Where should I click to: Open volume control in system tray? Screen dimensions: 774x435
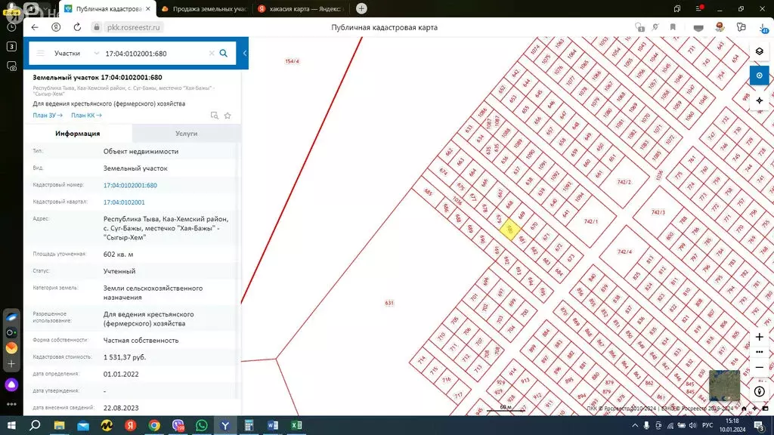(692, 425)
